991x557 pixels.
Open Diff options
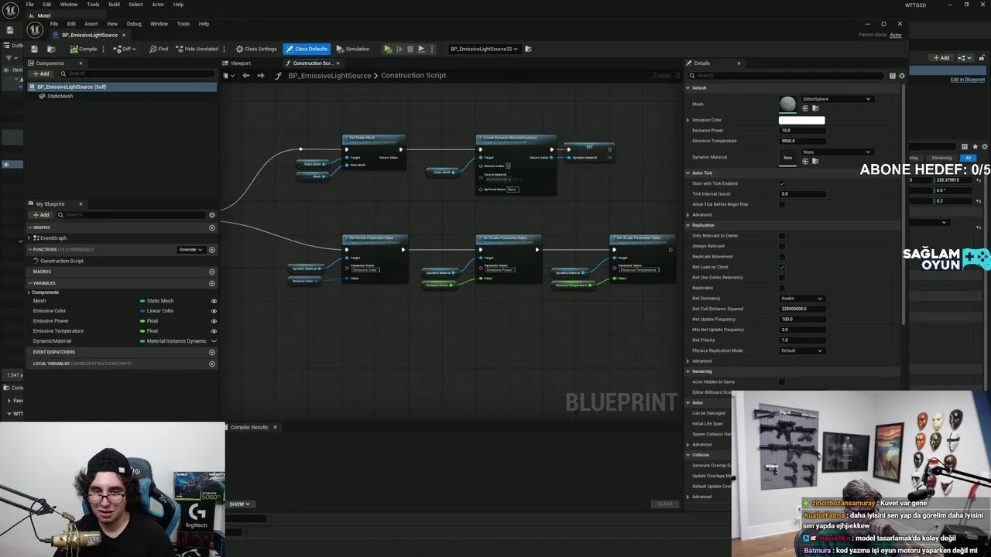pos(125,49)
